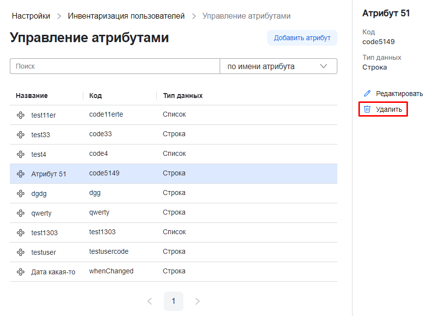Click the attribute icon next to qwerty
430x316 pixels.
pos(21,213)
